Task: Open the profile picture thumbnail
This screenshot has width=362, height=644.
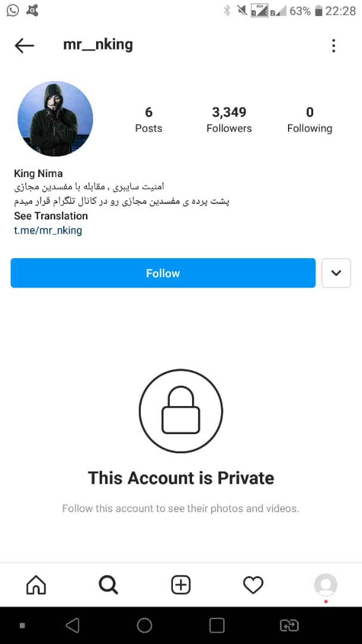Action: (55, 119)
